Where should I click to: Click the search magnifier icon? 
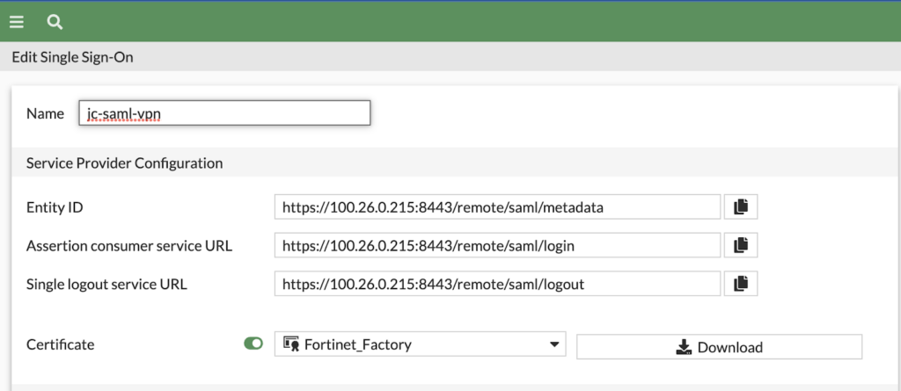[x=55, y=22]
